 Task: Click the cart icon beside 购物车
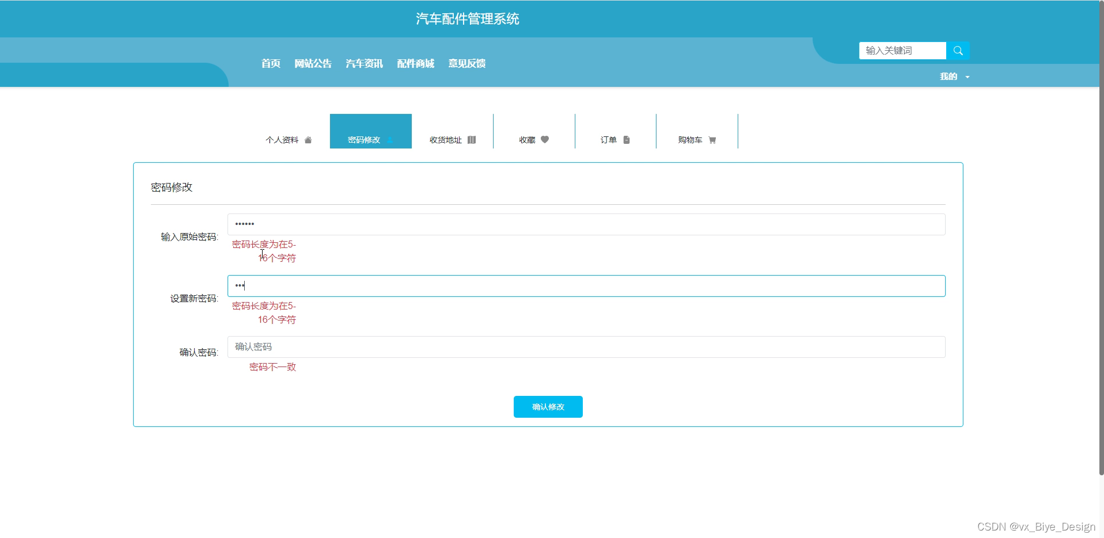(x=712, y=140)
